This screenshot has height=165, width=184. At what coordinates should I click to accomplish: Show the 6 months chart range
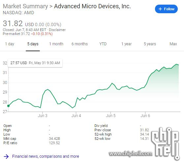pyautogui.click(x=80, y=44)
